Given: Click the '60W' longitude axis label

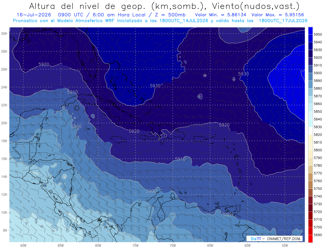Looking at the screenshot, I should [248, 246].
